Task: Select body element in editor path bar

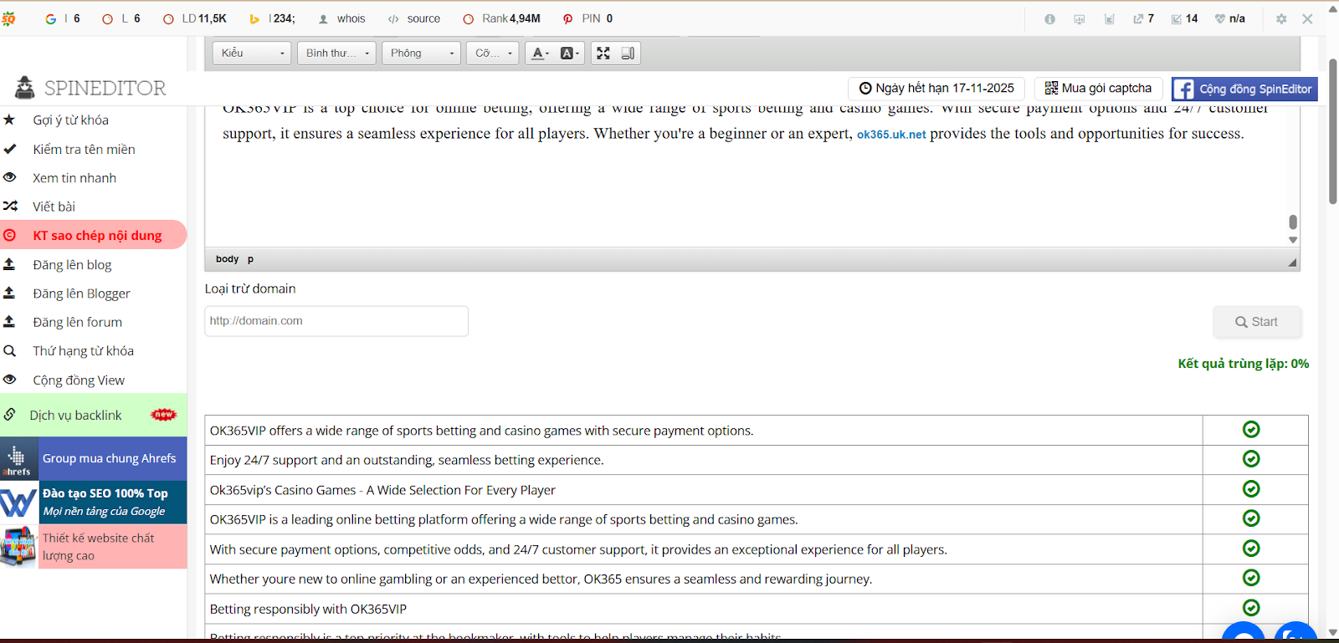Action: 227,259
